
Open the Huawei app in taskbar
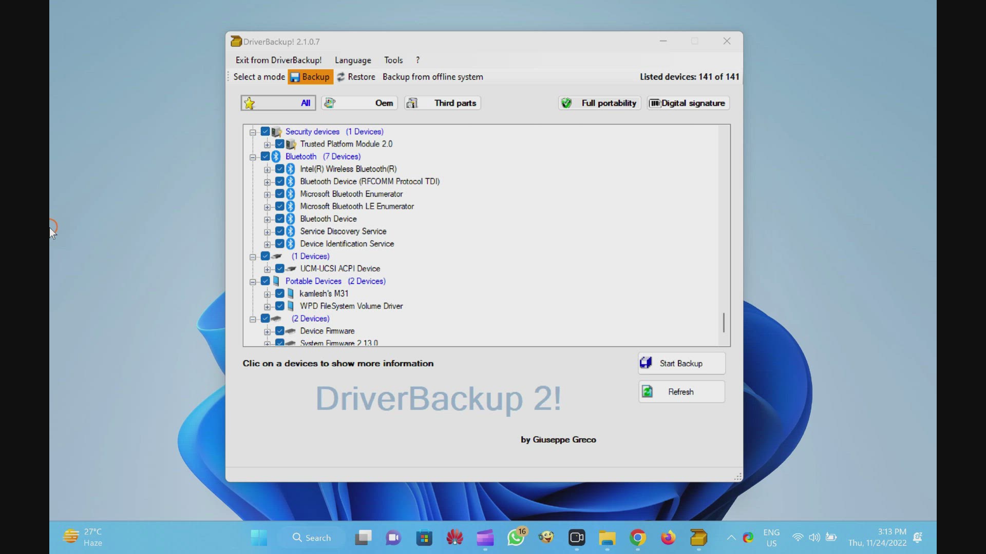[455, 538]
